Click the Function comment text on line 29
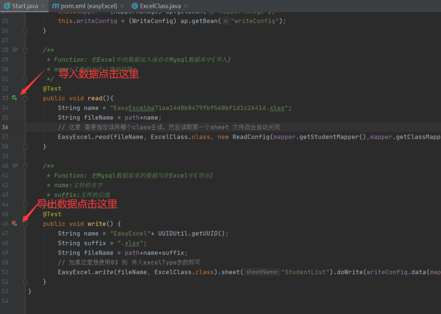This screenshot has height=314, width=441. [142, 60]
